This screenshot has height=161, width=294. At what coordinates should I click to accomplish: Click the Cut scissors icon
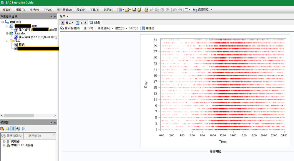[x=152, y=10]
